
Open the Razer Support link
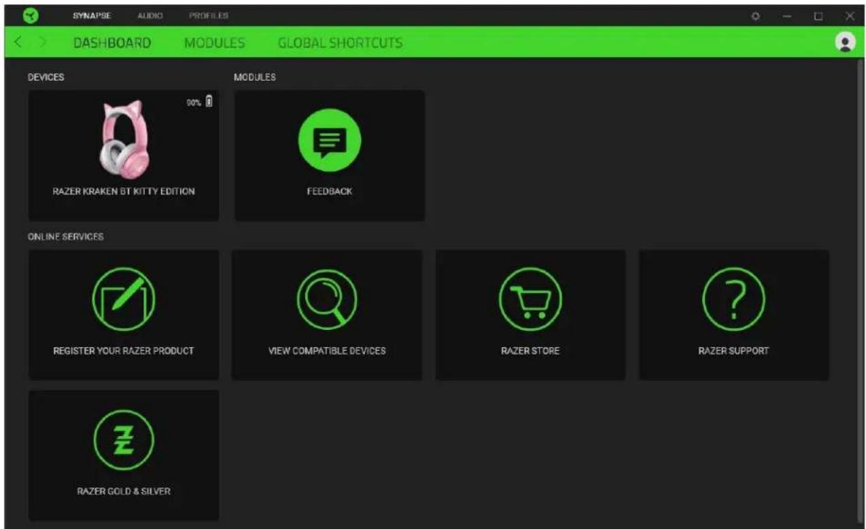pyautogui.click(x=734, y=351)
